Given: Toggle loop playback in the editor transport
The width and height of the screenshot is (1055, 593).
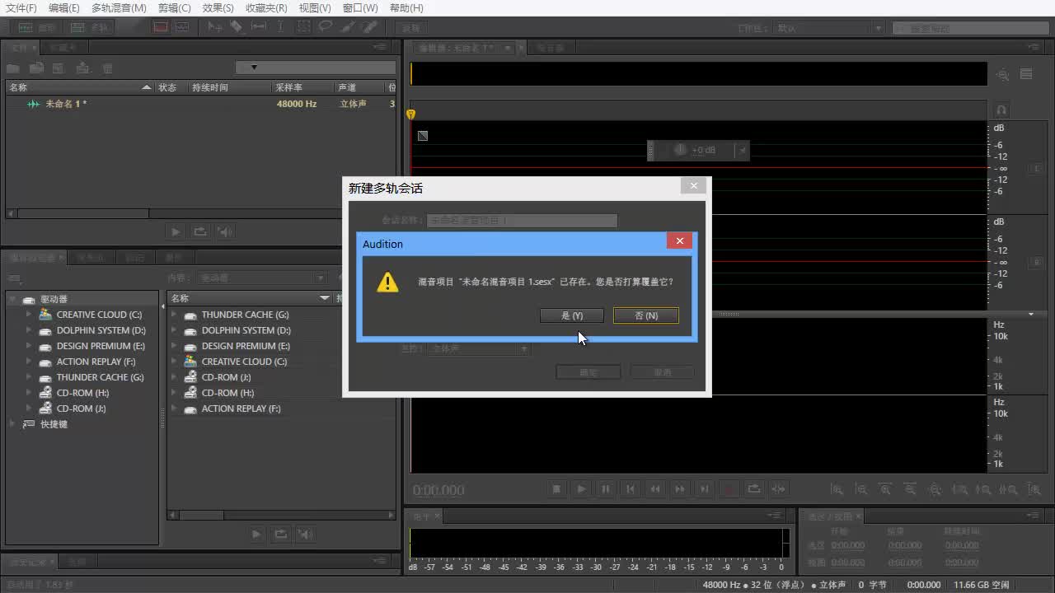Looking at the screenshot, I should coord(753,488).
